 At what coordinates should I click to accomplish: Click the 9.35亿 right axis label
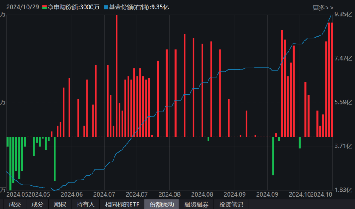343,14
